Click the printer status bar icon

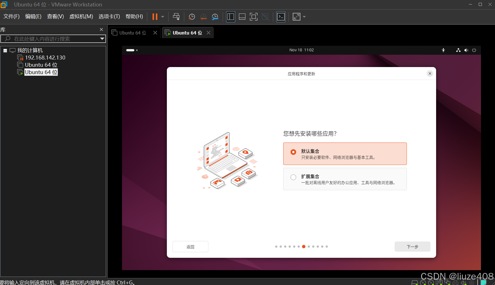(x=455, y=282)
